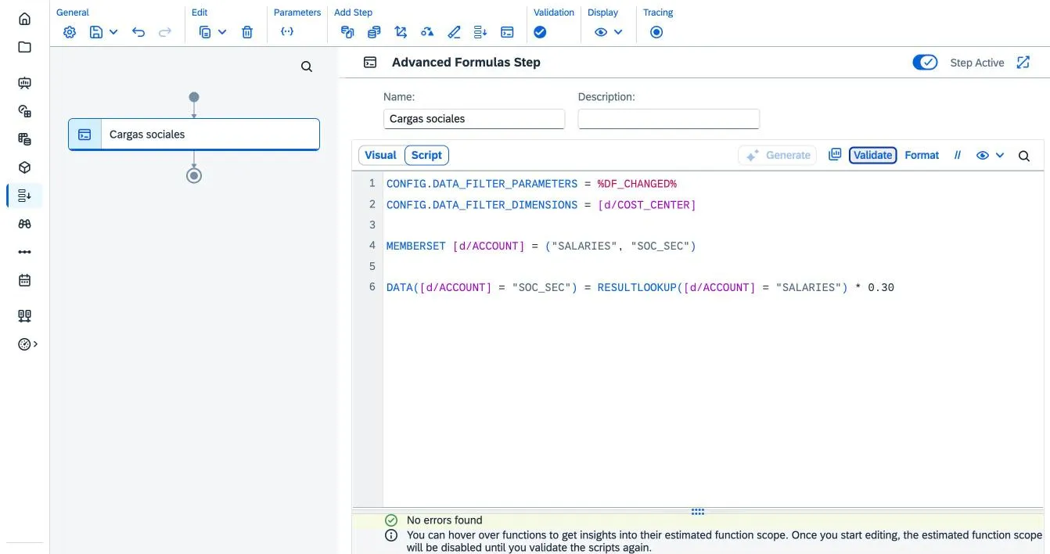The image size is (1050, 554).
Task: Delete the selected step with trash icon
Action: point(247,32)
